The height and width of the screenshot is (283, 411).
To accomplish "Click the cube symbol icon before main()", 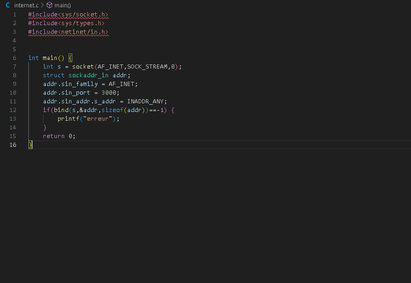I will click(49, 5).
